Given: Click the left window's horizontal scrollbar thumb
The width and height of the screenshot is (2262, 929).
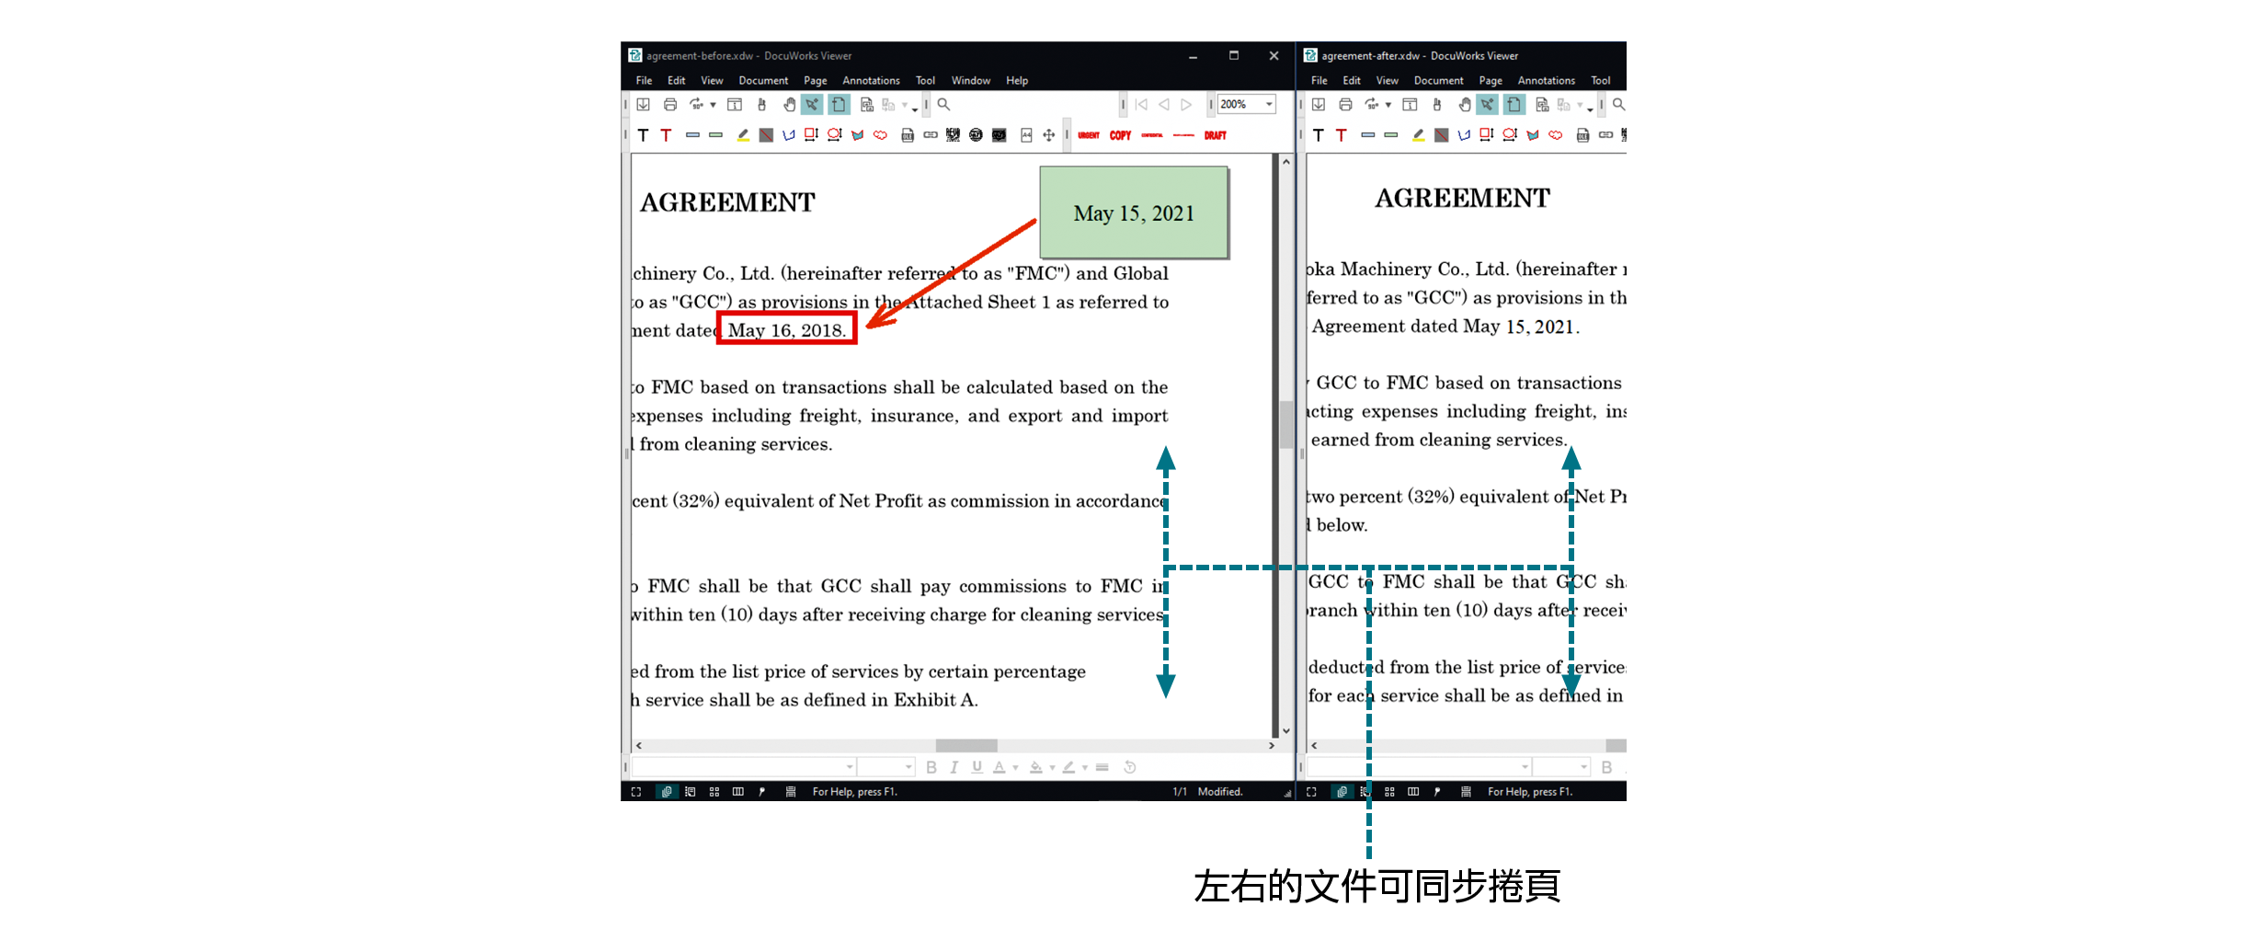Looking at the screenshot, I should coord(965,746).
